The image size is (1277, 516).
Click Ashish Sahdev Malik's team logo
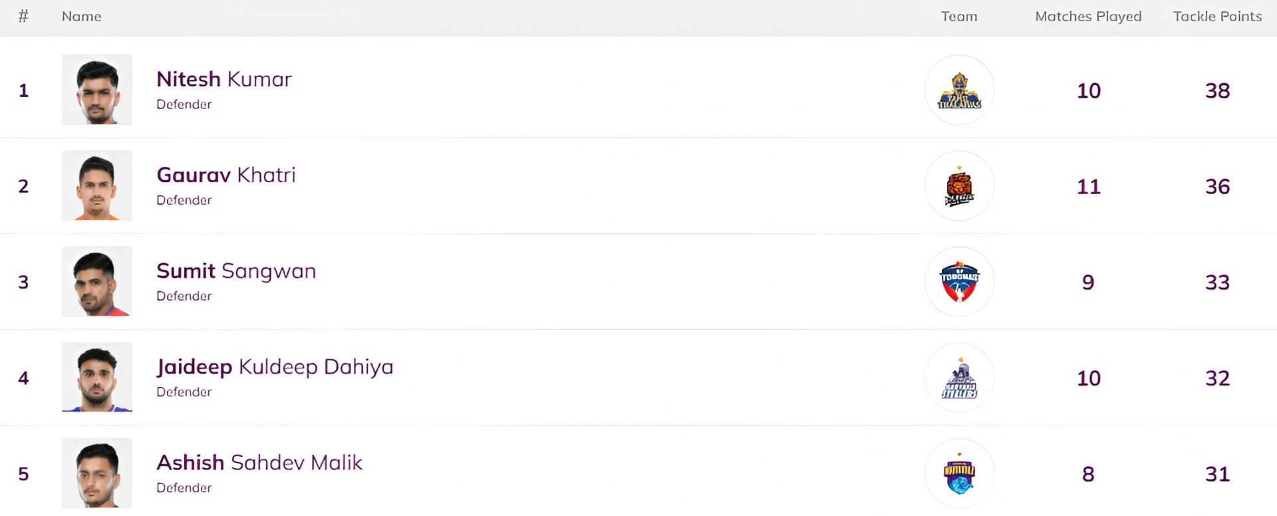click(959, 473)
